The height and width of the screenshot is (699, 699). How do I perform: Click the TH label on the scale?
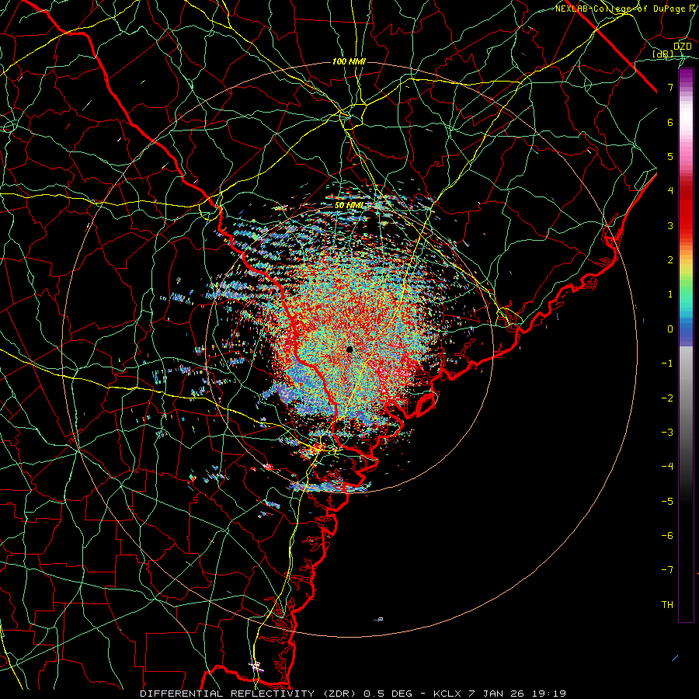(667, 604)
